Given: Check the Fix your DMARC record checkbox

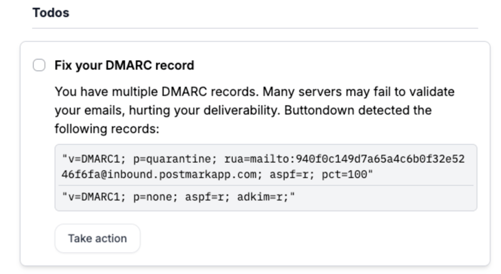Looking at the screenshot, I should click(x=39, y=65).
